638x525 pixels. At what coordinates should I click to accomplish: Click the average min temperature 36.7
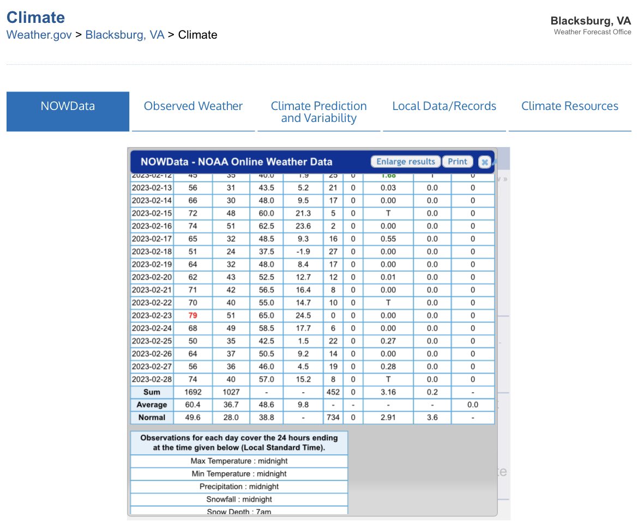point(231,405)
